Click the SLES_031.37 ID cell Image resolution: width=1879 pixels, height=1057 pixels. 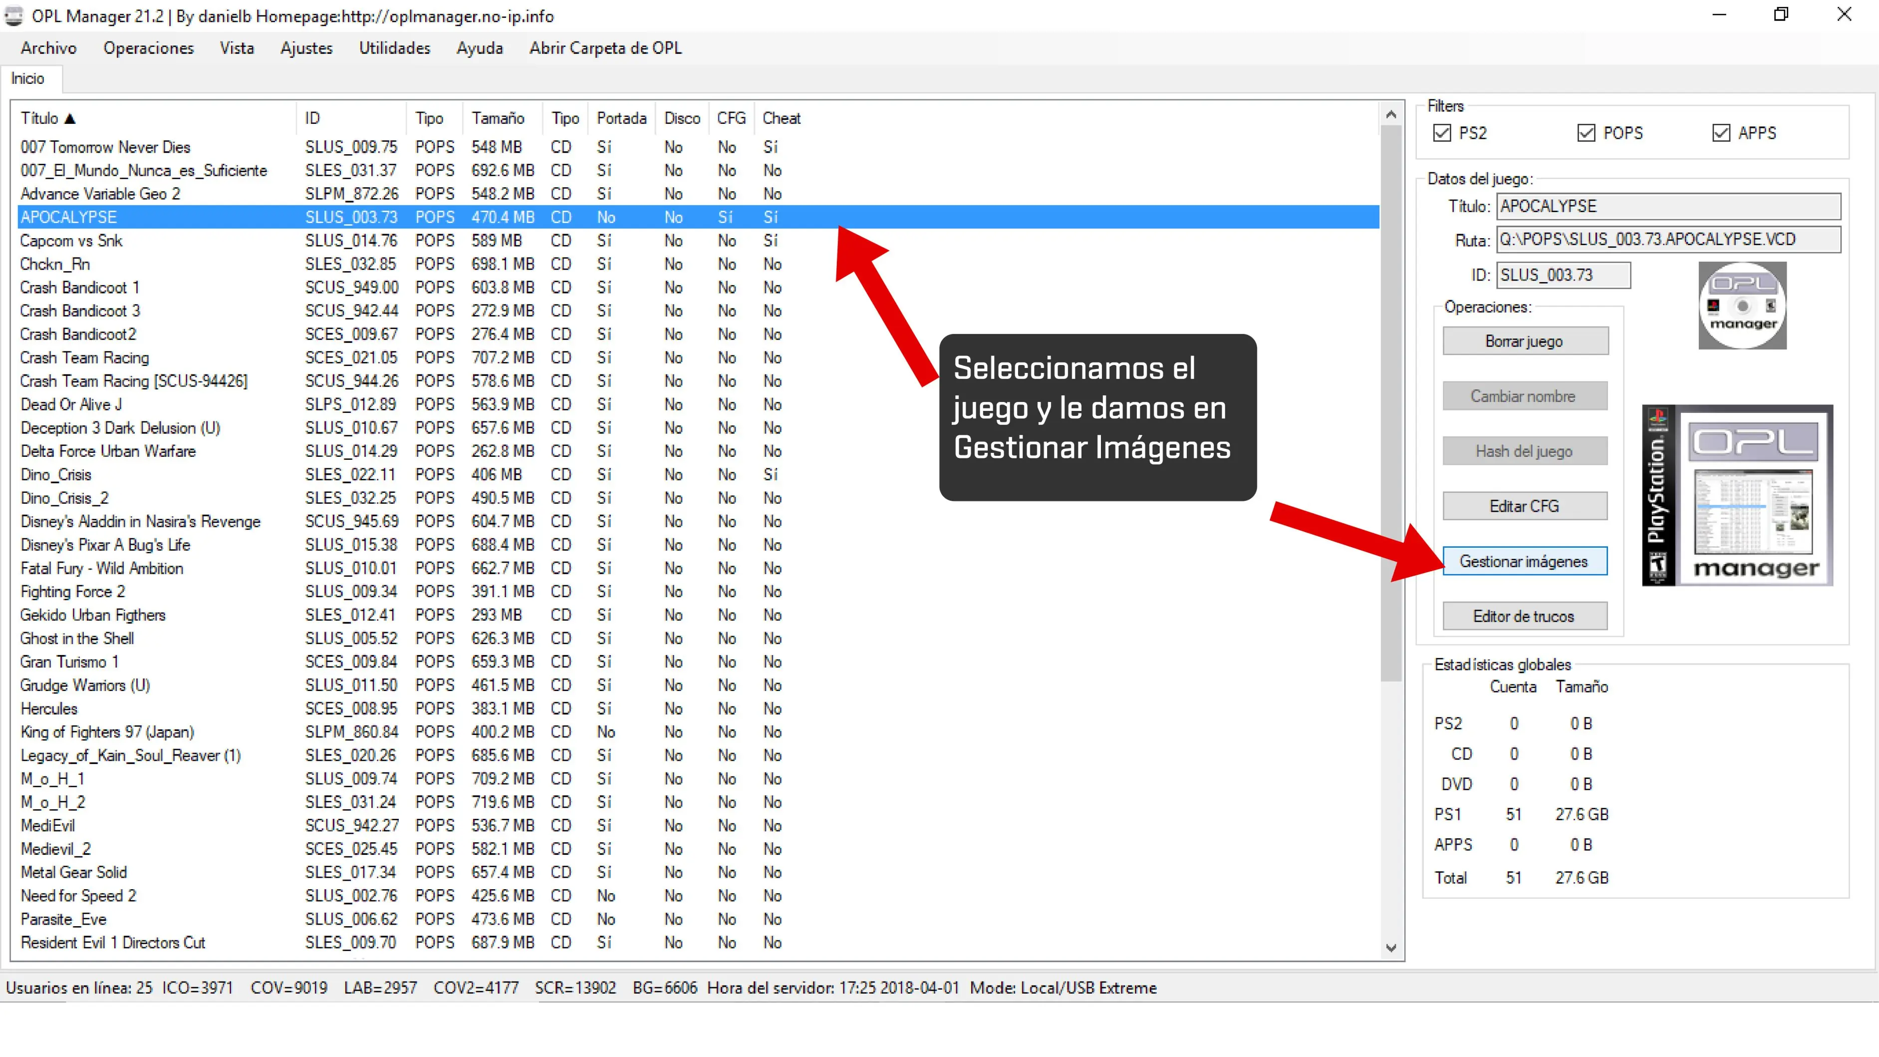351,170
